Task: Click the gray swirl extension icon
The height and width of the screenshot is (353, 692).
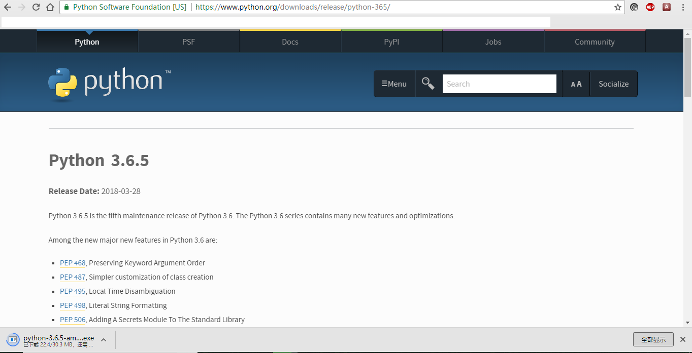Action: click(634, 7)
